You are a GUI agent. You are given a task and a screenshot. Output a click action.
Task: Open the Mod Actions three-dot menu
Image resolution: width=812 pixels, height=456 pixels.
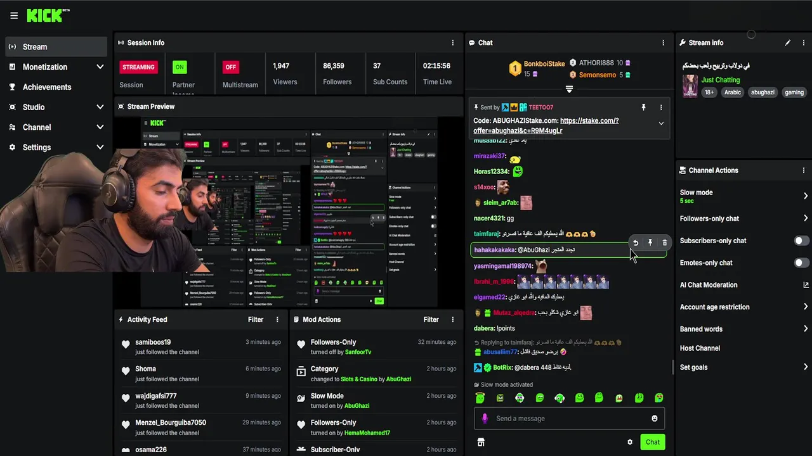(452, 320)
